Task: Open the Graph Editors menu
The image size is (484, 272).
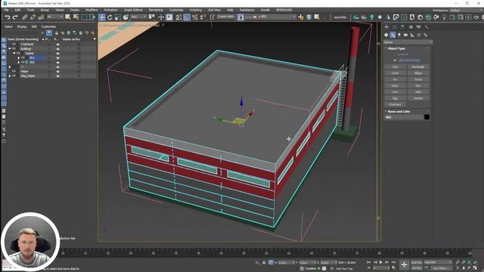Action: click(x=133, y=10)
